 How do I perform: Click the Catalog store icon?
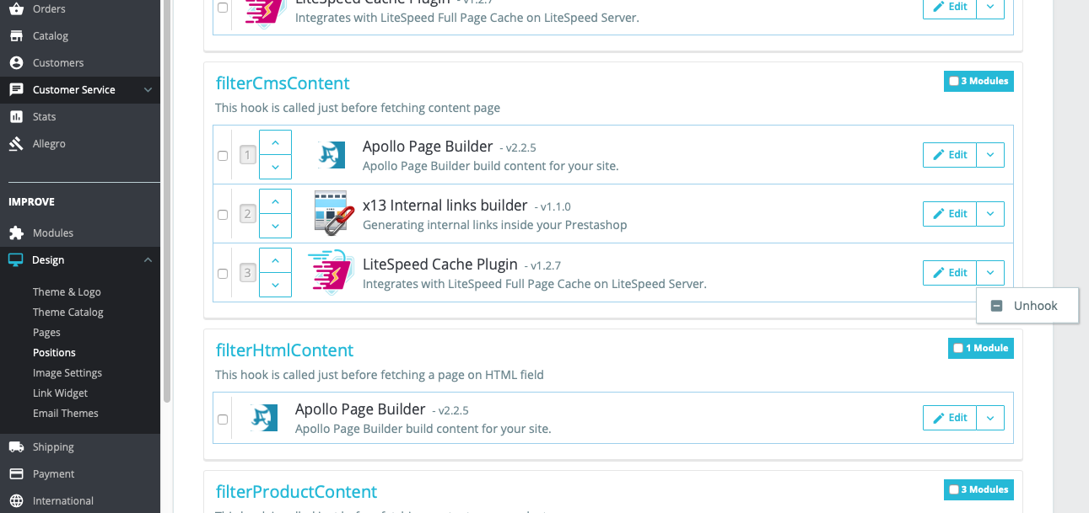16,36
